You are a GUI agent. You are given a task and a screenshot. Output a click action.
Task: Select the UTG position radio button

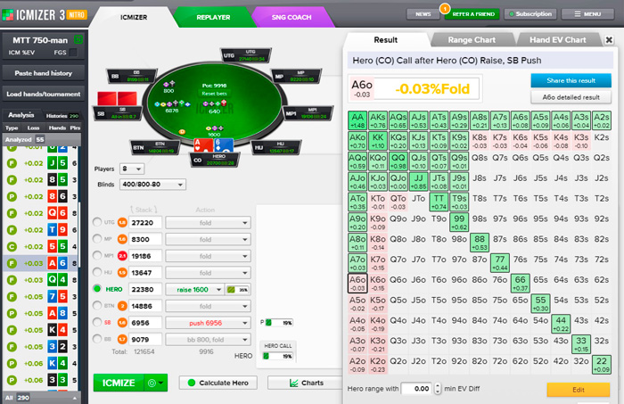coord(96,222)
